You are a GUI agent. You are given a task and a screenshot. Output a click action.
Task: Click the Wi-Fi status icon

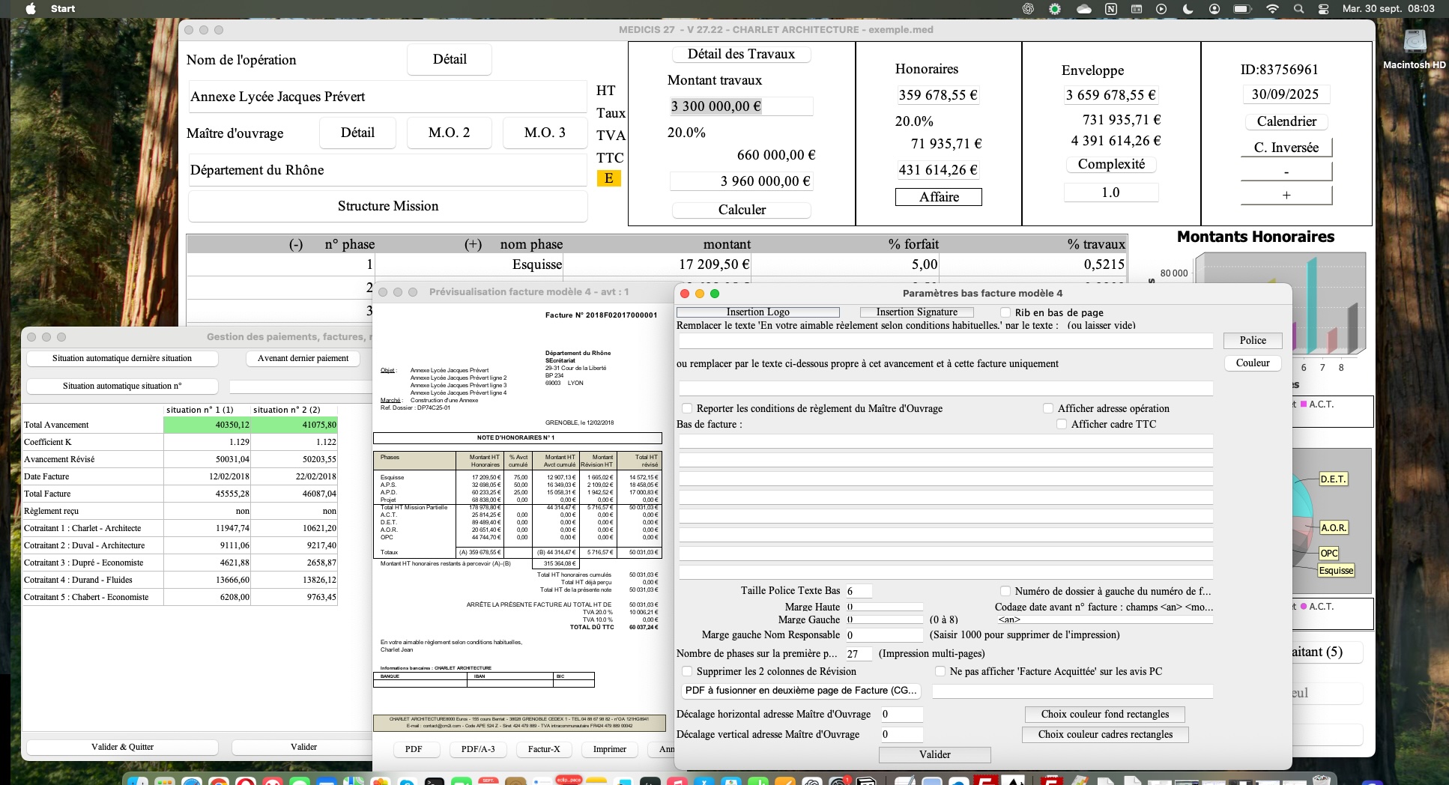pos(1272,9)
